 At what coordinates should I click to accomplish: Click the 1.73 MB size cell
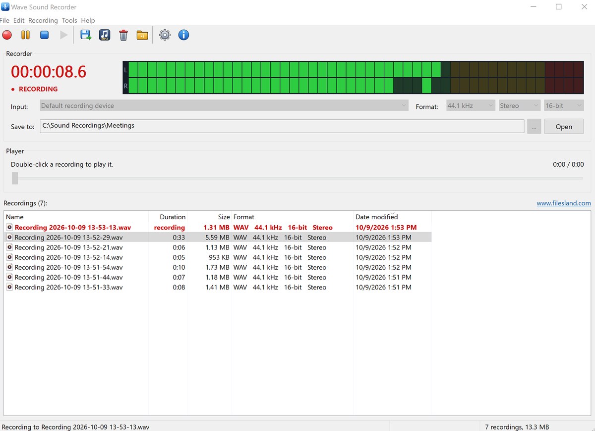[x=217, y=267]
